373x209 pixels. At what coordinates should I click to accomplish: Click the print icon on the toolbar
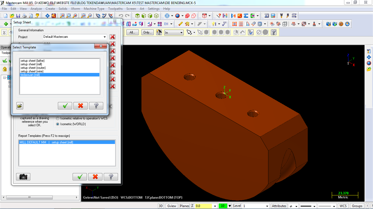(x=24, y=16)
